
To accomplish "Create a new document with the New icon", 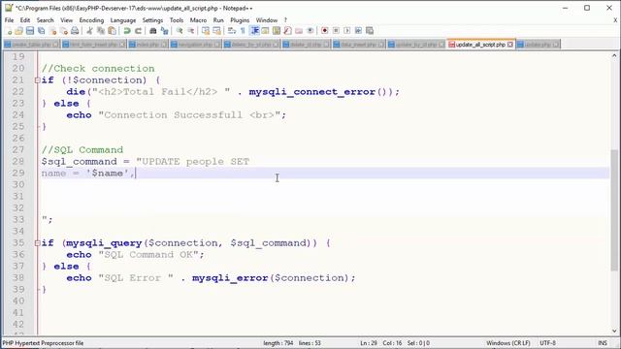I will click(9, 31).
